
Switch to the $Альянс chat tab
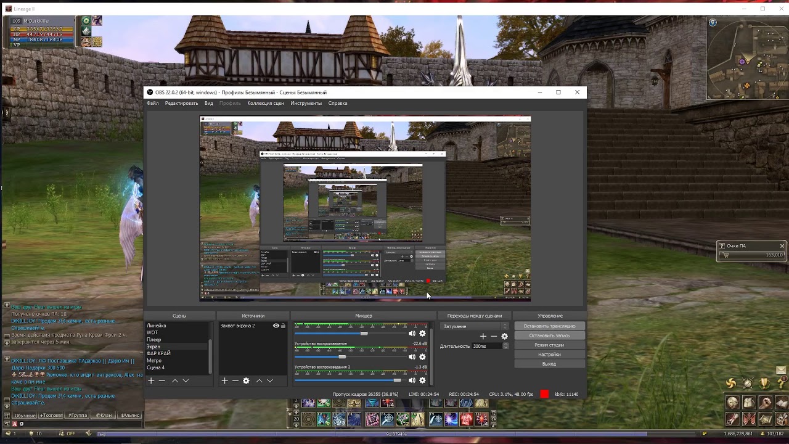[x=129, y=416]
